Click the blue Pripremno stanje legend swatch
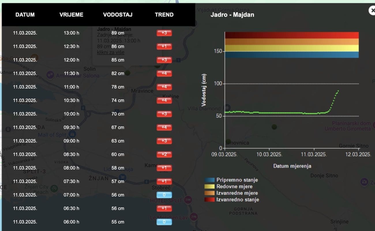The height and width of the screenshot is (231, 375). 210,180
